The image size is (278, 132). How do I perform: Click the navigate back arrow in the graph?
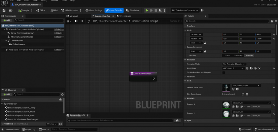click(x=76, y=21)
